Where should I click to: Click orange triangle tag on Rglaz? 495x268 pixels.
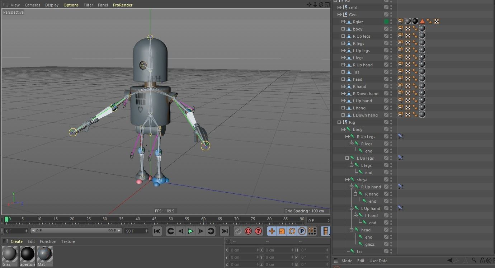422,22
